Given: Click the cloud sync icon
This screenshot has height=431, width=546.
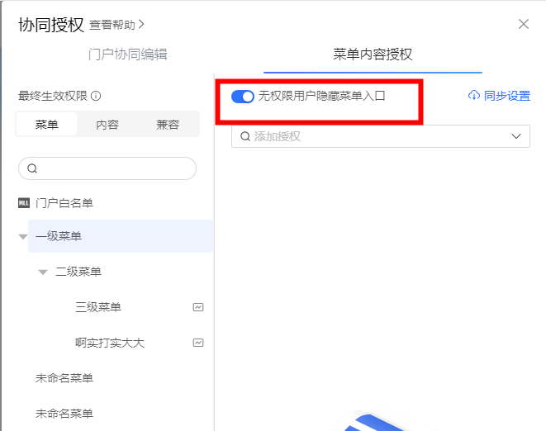Looking at the screenshot, I should coord(474,96).
